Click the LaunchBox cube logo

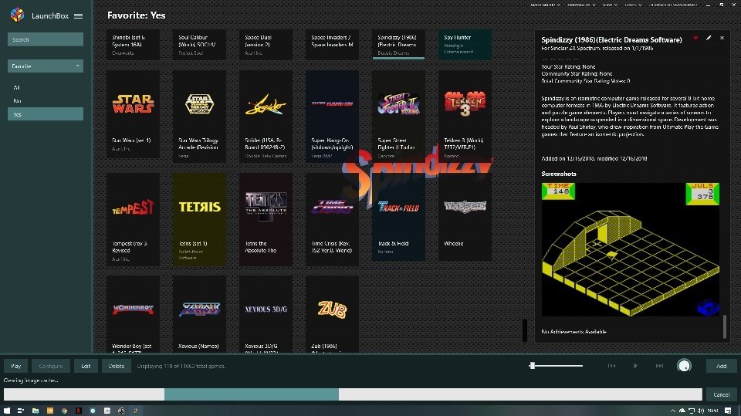click(x=18, y=15)
